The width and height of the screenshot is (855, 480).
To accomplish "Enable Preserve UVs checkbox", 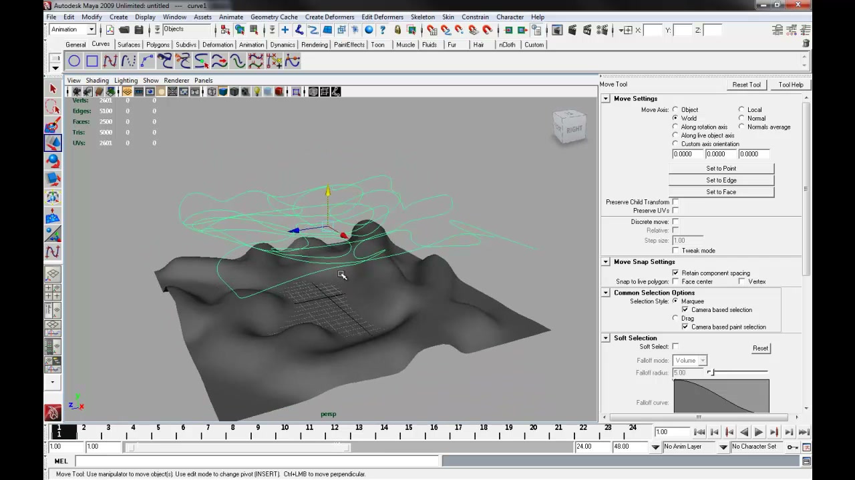I will 675,211.
